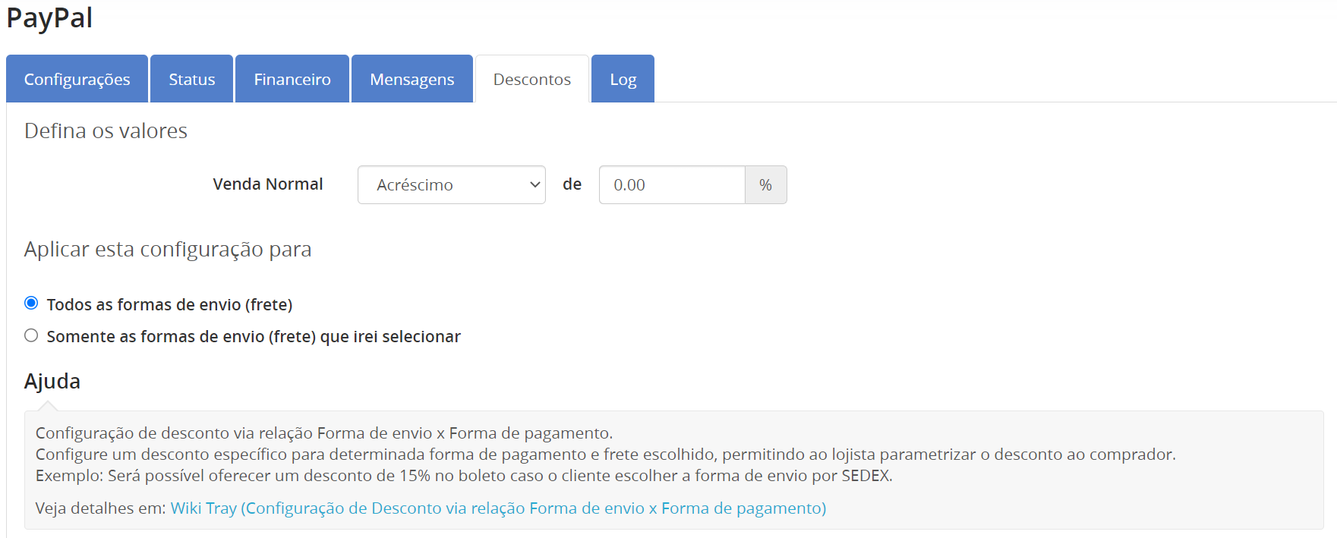
Task: Click the help line starting 'Exemplo: Será possível'
Action: [464, 476]
